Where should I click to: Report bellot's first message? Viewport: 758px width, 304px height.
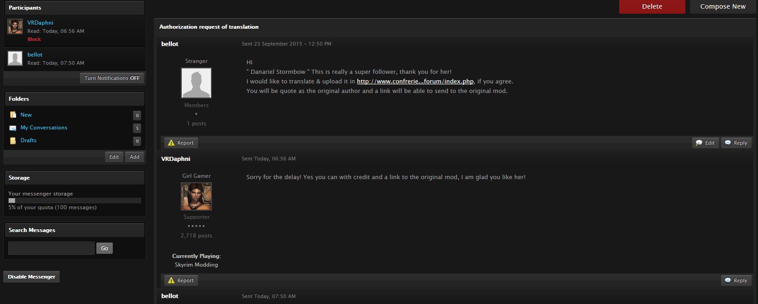[181, 143]
